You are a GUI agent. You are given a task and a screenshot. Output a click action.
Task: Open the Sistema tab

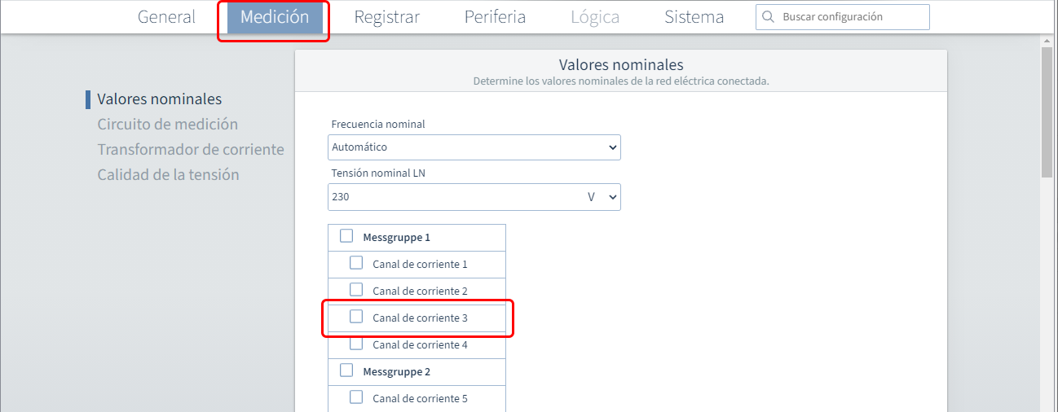(x=694, y=17)
